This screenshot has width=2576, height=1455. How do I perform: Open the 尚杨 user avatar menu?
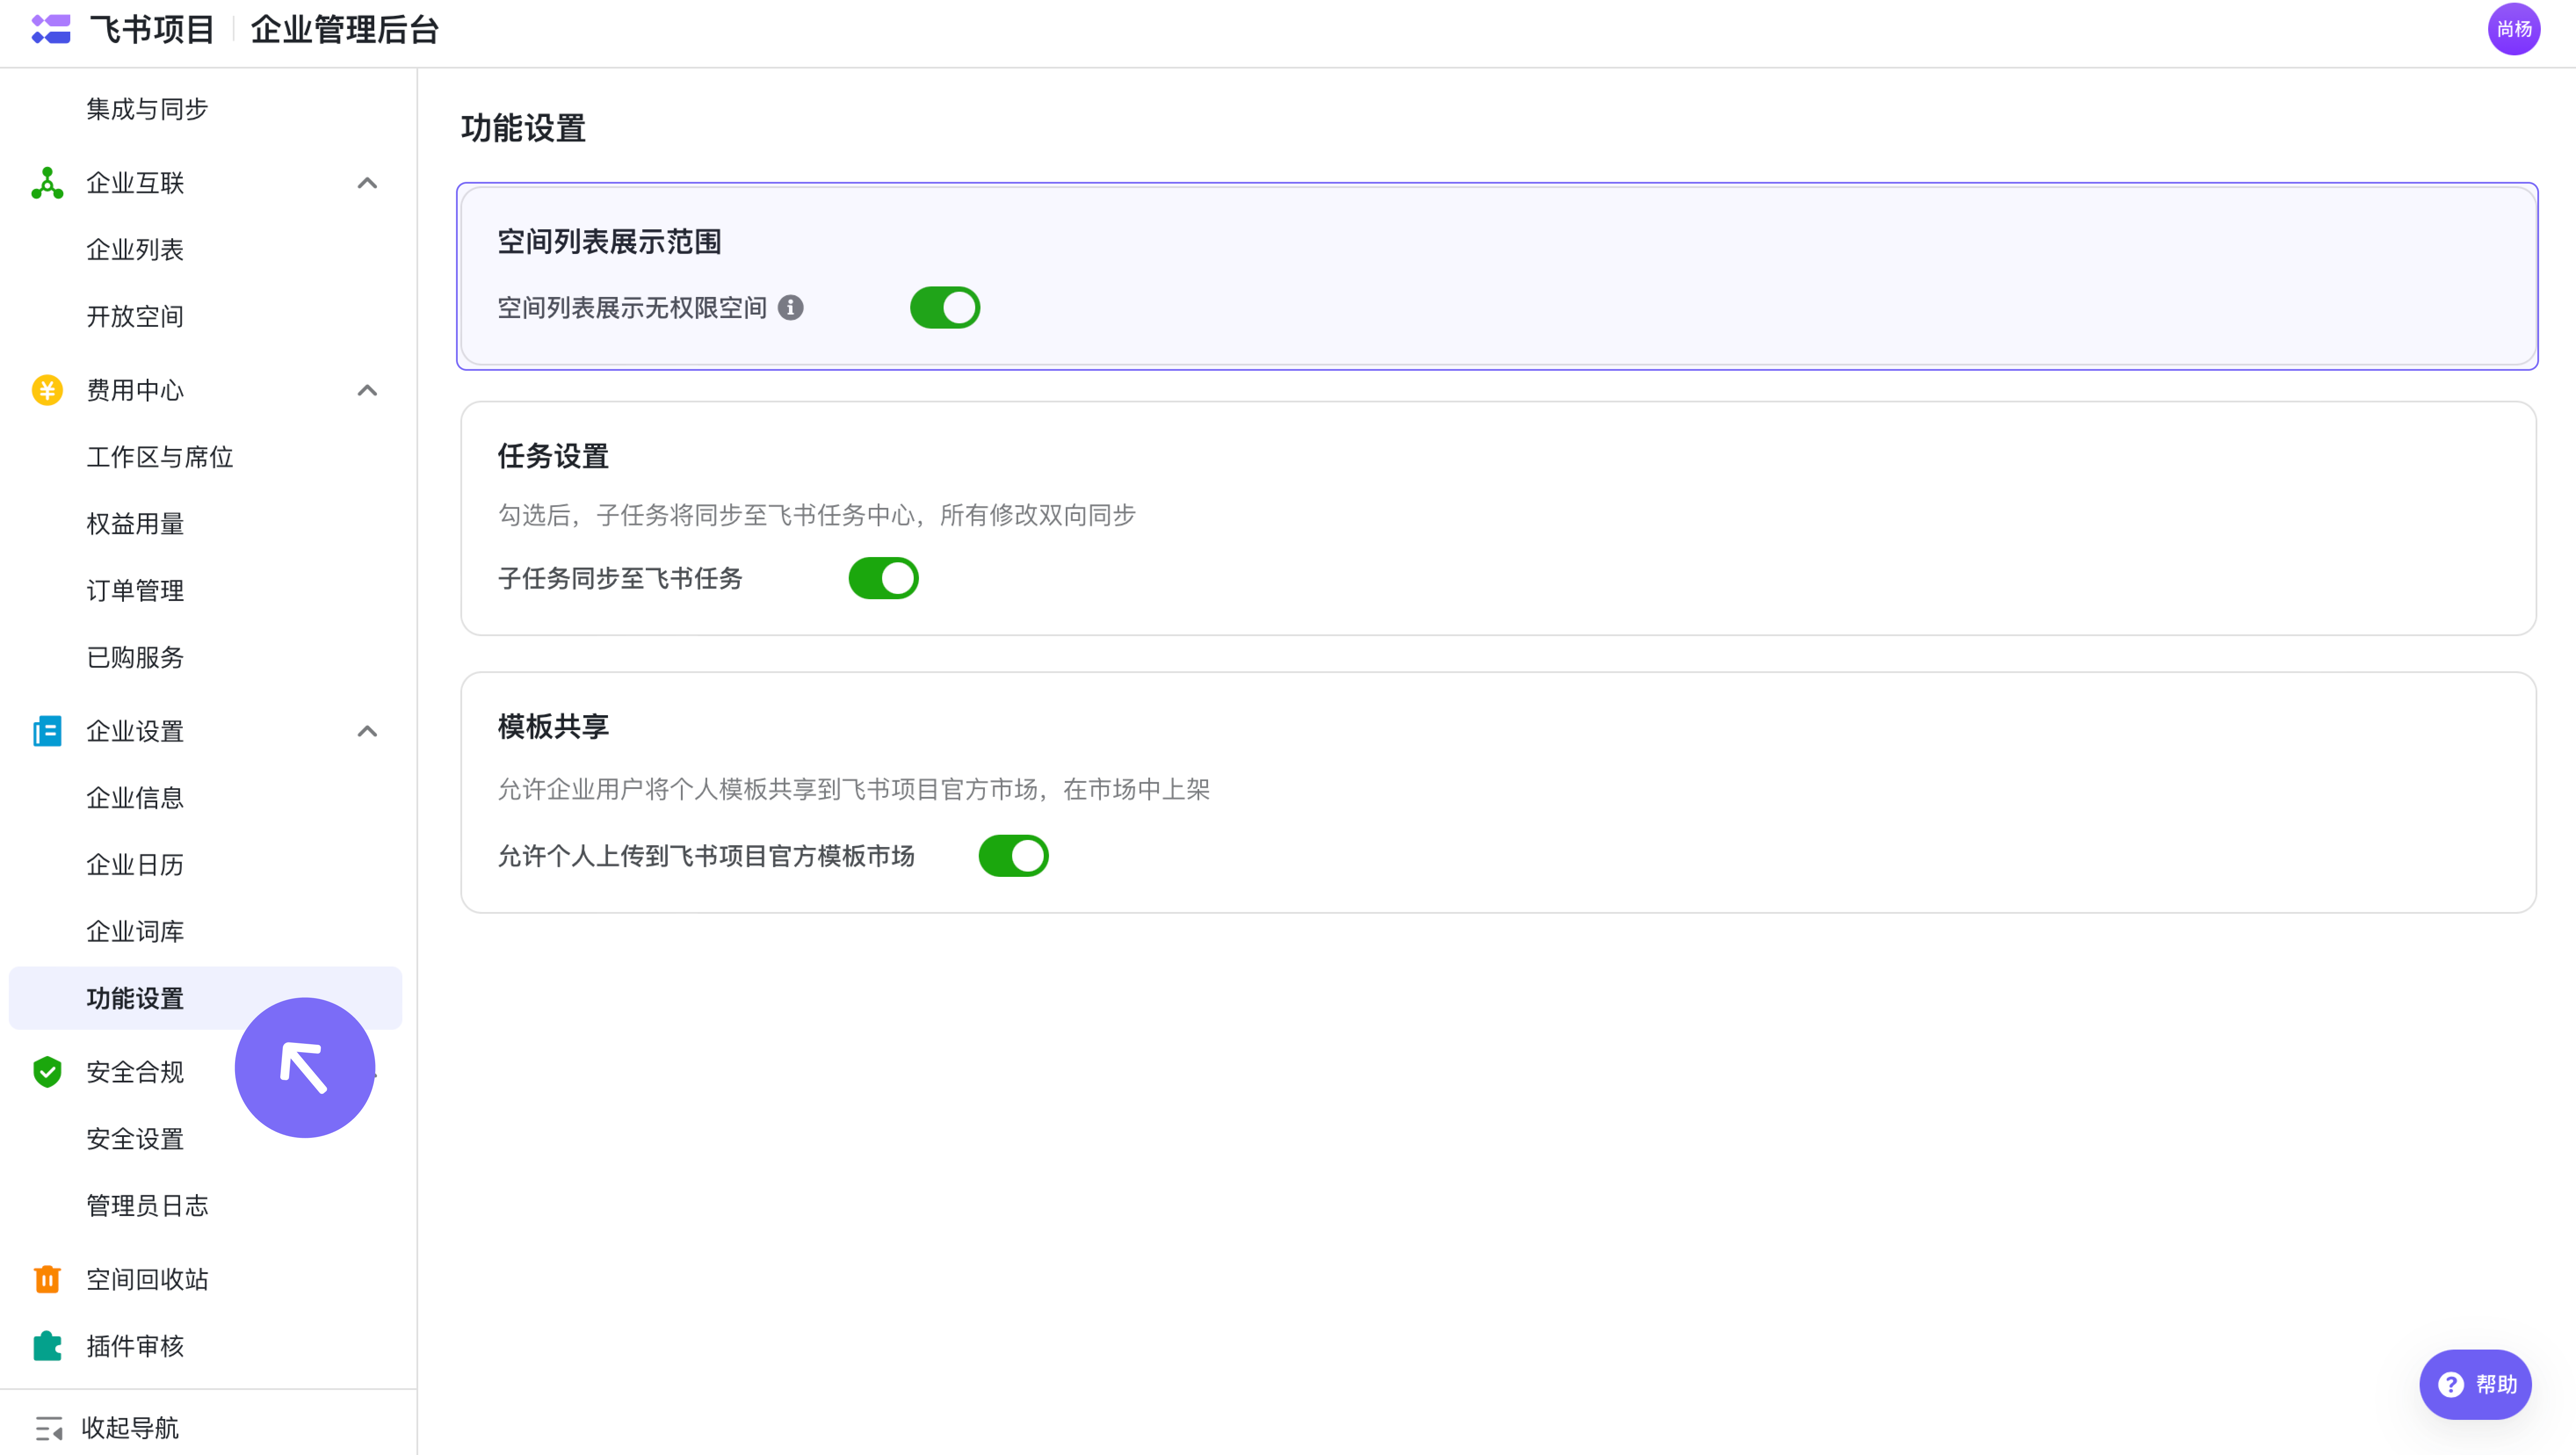(x=2513, y=30)
